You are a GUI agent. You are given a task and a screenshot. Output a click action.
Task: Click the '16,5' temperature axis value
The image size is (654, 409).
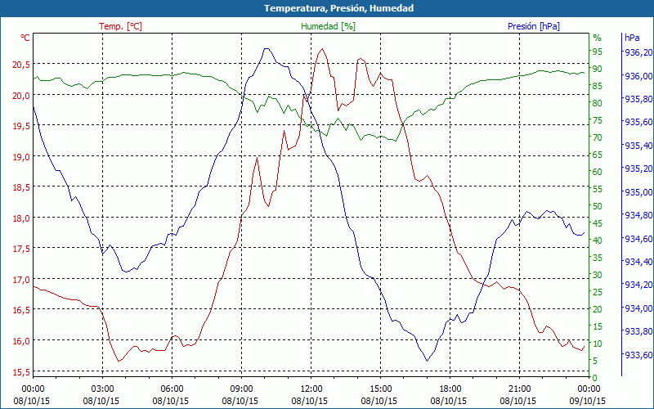click(x=22, y=310)
